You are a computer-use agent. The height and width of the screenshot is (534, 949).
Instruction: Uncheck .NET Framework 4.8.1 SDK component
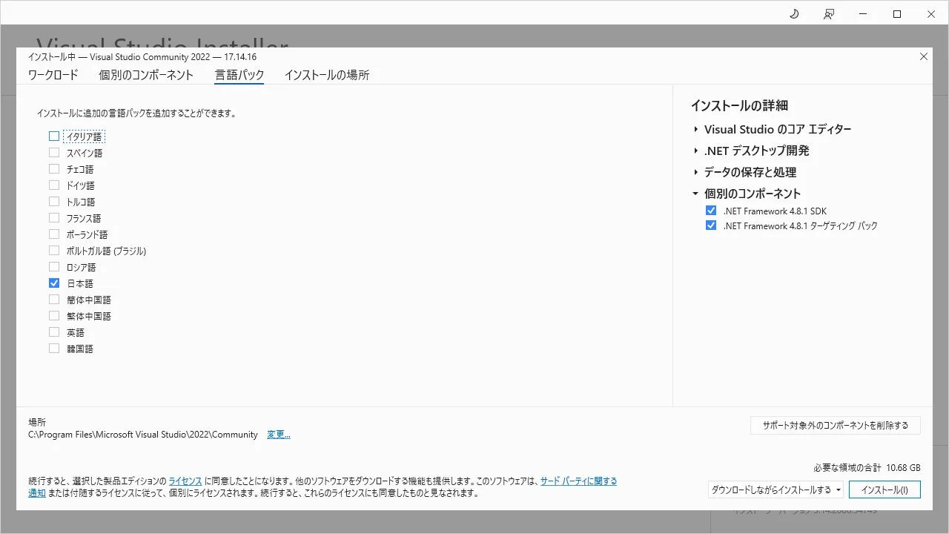pos(711,211)
